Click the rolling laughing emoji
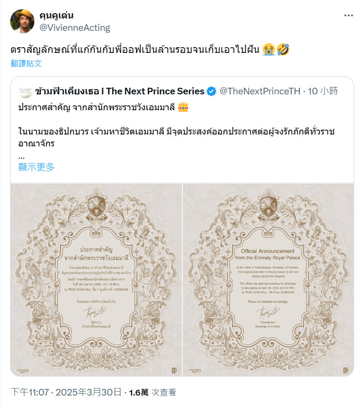This screenshot has width=362, height=407. (x=283, y=49)
